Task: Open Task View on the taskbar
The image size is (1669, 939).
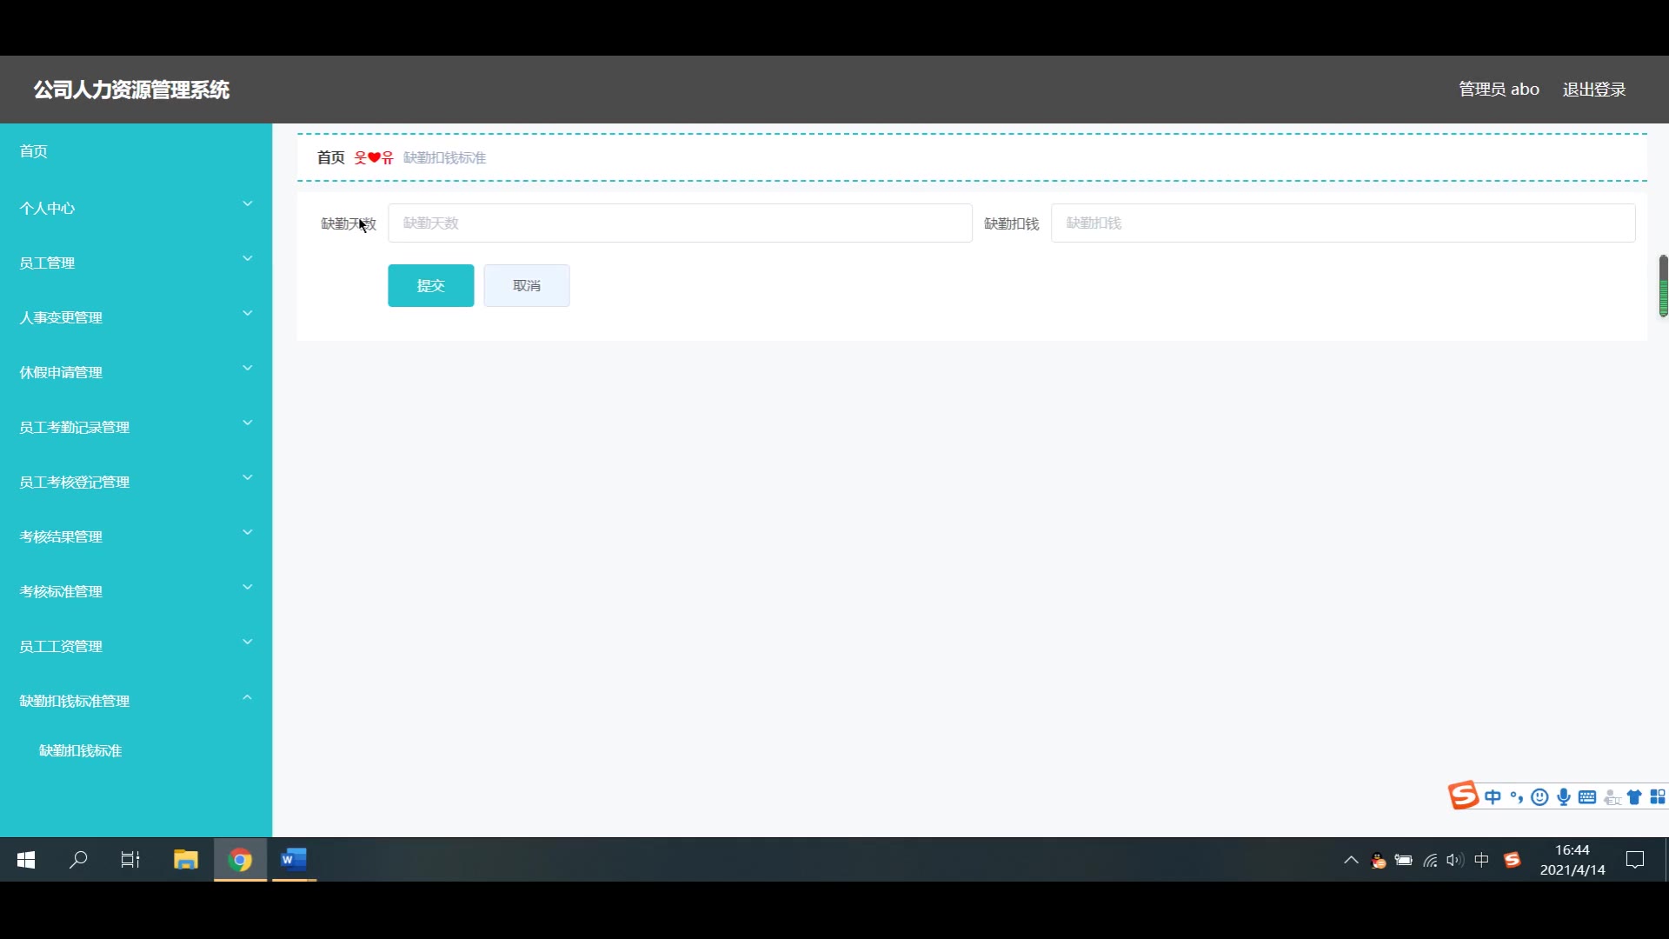Action: coord(130,860)
